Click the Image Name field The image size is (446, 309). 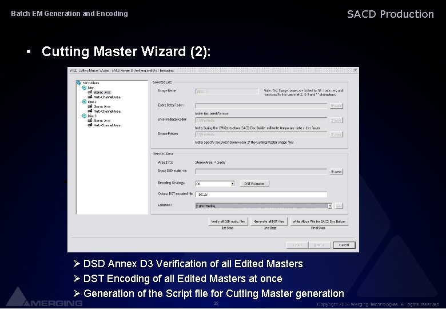coord(227,92)
